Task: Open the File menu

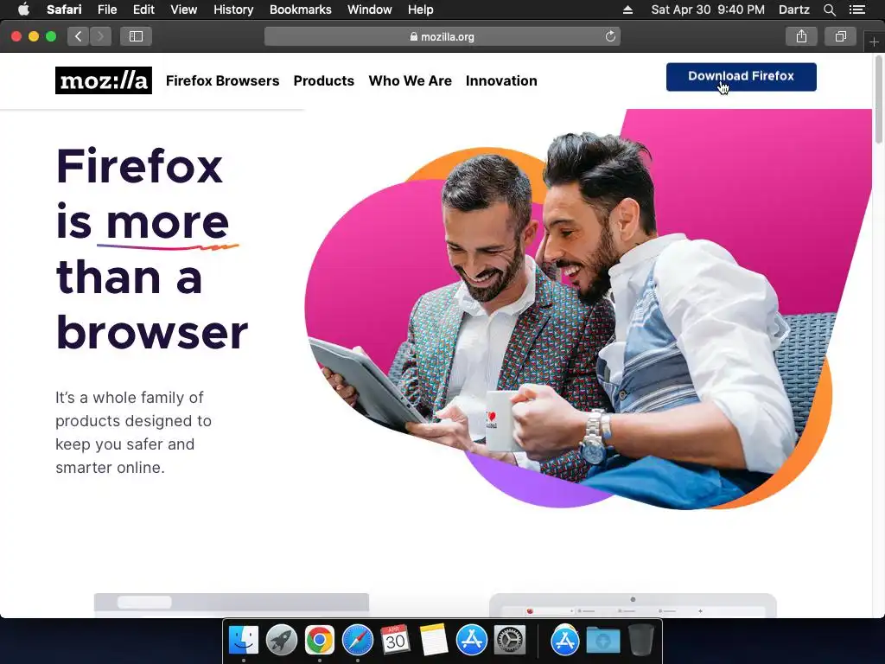Action: click(107, 10)
